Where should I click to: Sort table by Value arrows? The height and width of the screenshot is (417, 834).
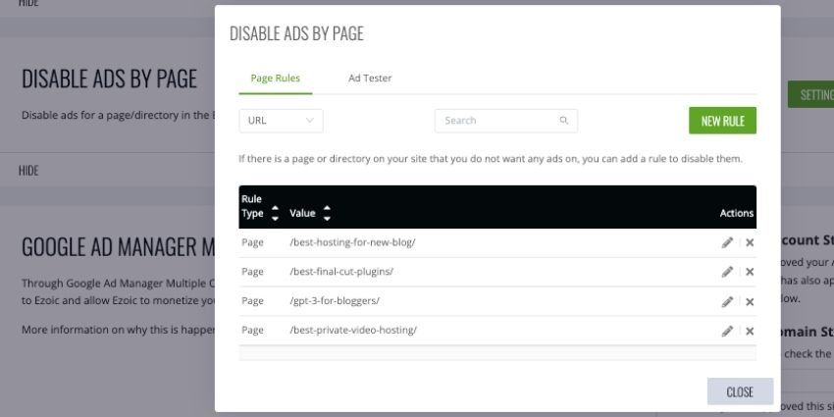(x=327, y=213)
